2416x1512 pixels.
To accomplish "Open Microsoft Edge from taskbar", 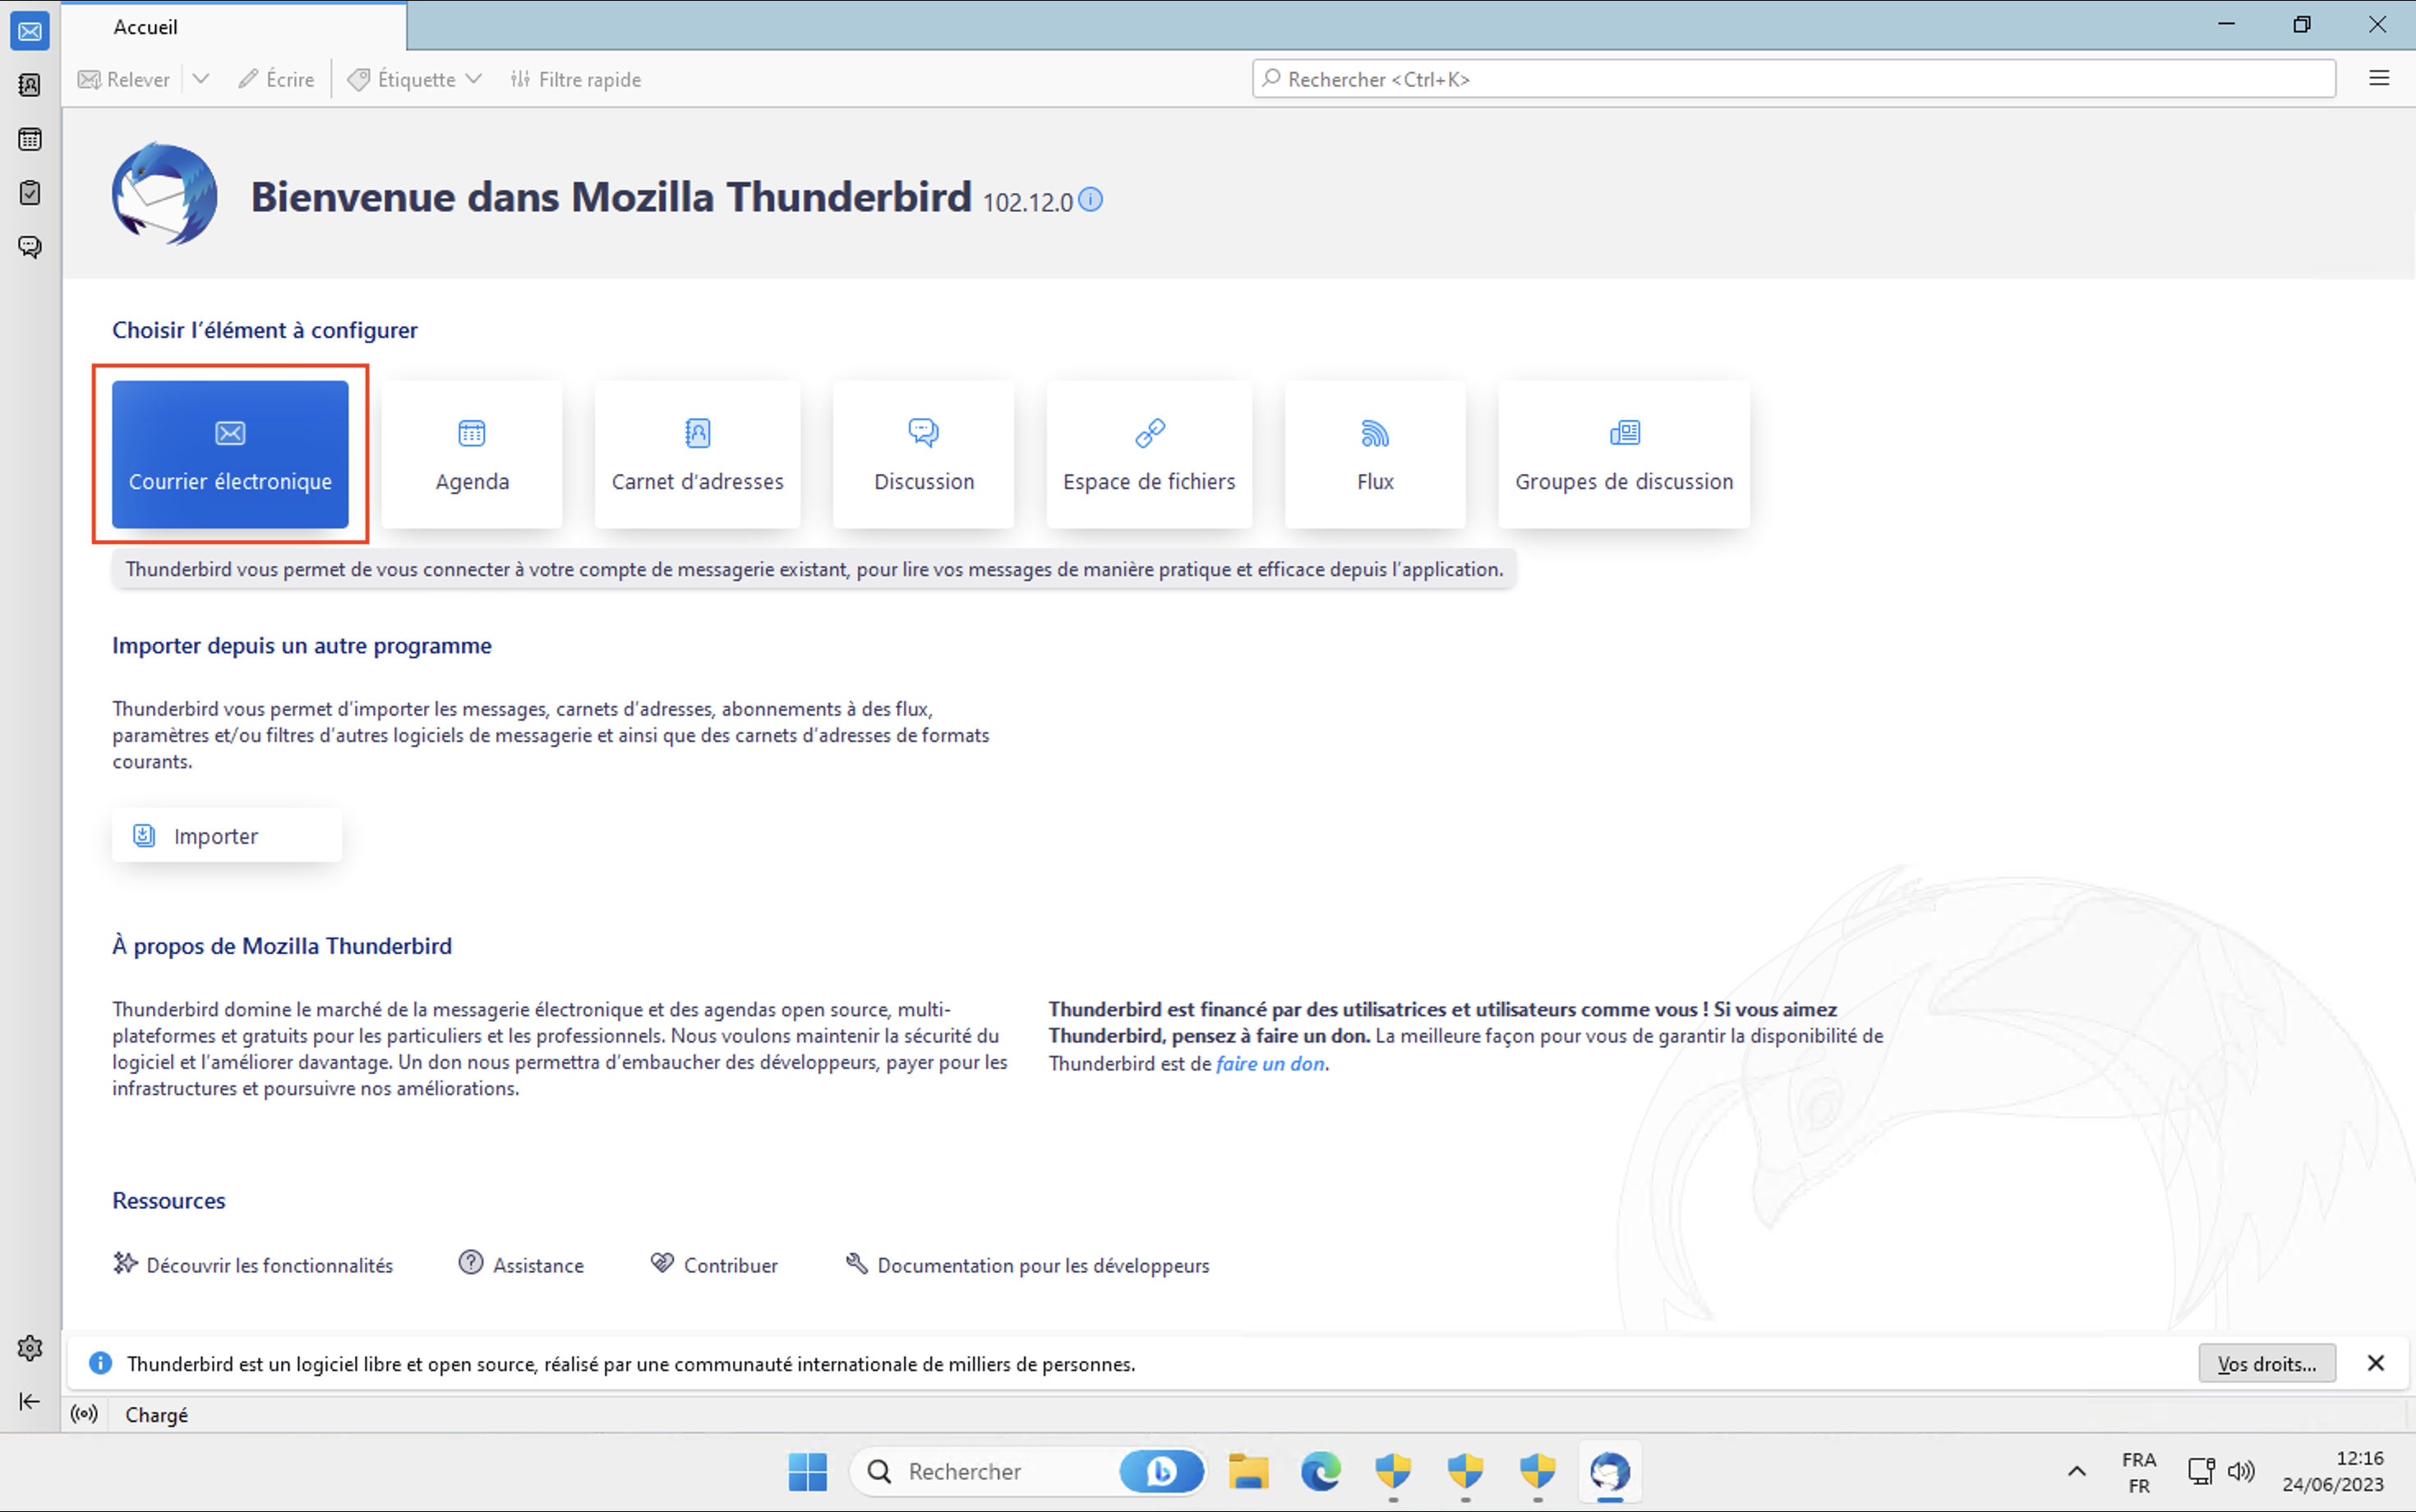I will pos(1320,1472).
